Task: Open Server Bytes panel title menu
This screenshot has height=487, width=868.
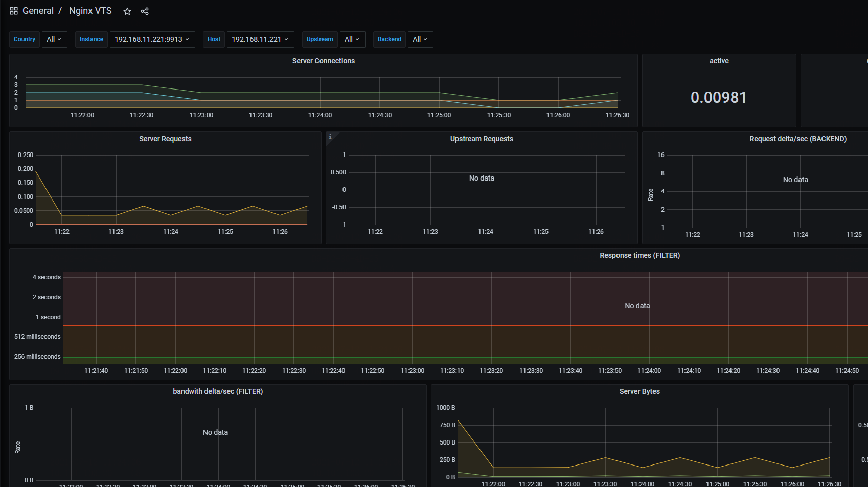Action: point(639,391)
